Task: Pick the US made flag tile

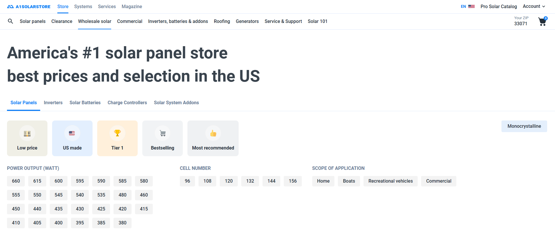Action: 72,138
